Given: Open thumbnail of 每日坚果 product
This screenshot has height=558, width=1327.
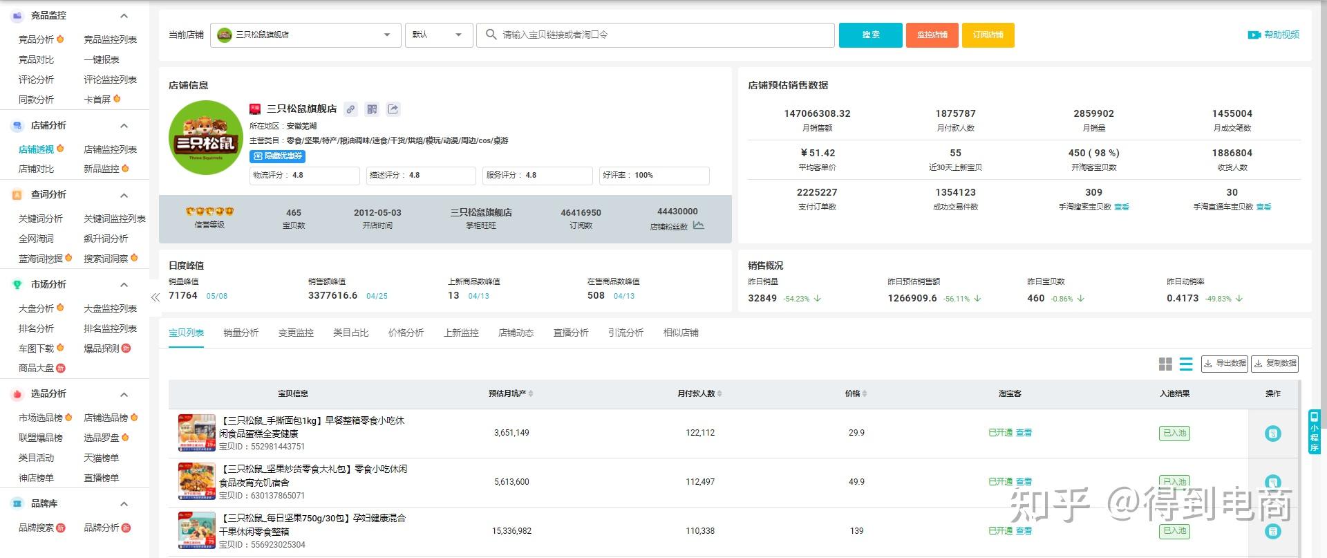Looking at the screenshot, I should click(197, 530).
